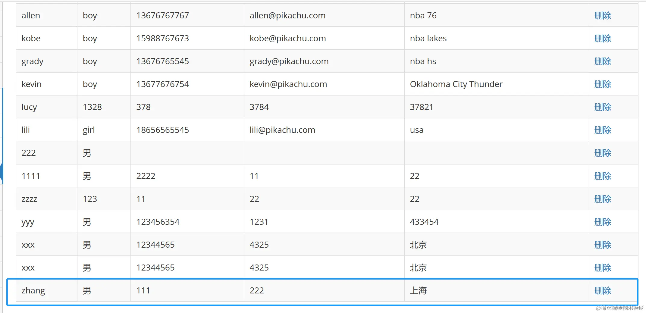Click 'girl' in lili row
Screen dimensions: 646x313
tap(89, 130)
